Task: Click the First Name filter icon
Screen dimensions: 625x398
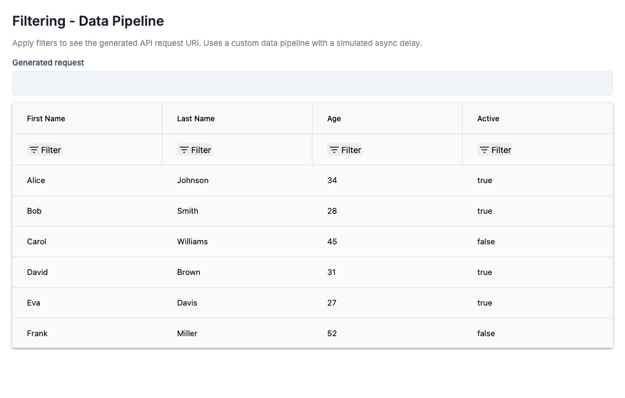Action: click(x=34, y=150)
